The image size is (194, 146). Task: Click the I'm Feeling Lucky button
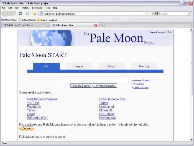point(105,85)
